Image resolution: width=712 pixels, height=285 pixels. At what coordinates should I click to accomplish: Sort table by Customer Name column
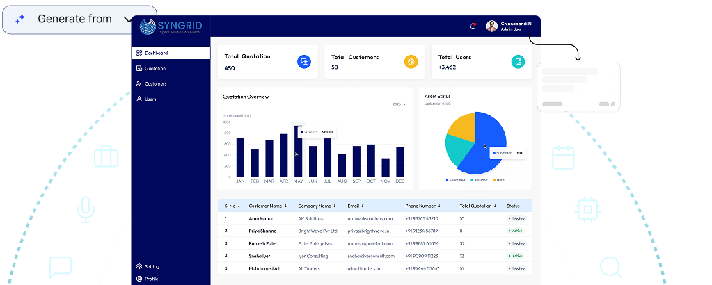click(268, 206)
